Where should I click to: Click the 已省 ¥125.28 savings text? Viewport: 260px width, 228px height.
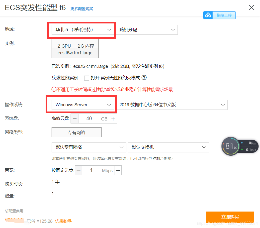tap(39, 221)
